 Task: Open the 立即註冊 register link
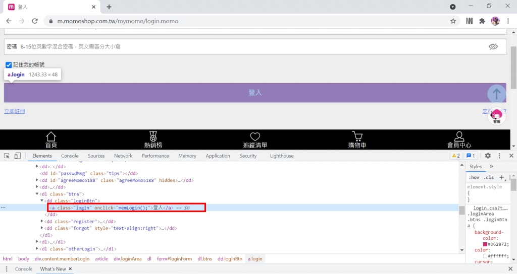click(x=15, y=111)
